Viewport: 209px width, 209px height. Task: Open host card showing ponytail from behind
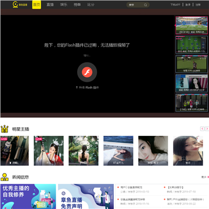coord(84,151)
